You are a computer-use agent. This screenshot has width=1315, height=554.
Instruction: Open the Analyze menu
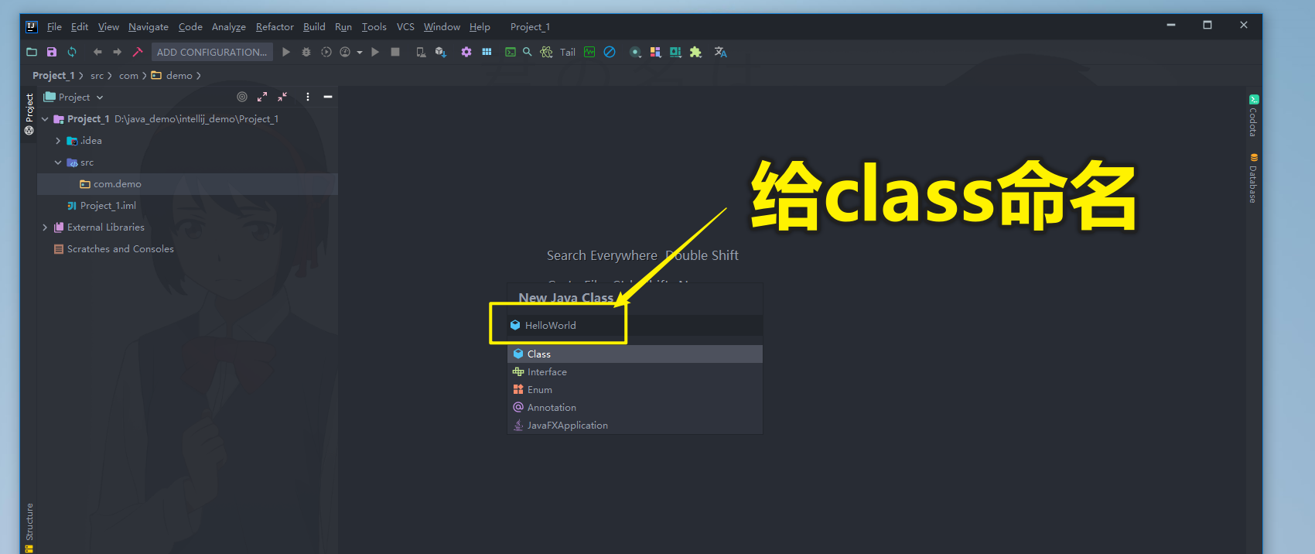point(229,26)
